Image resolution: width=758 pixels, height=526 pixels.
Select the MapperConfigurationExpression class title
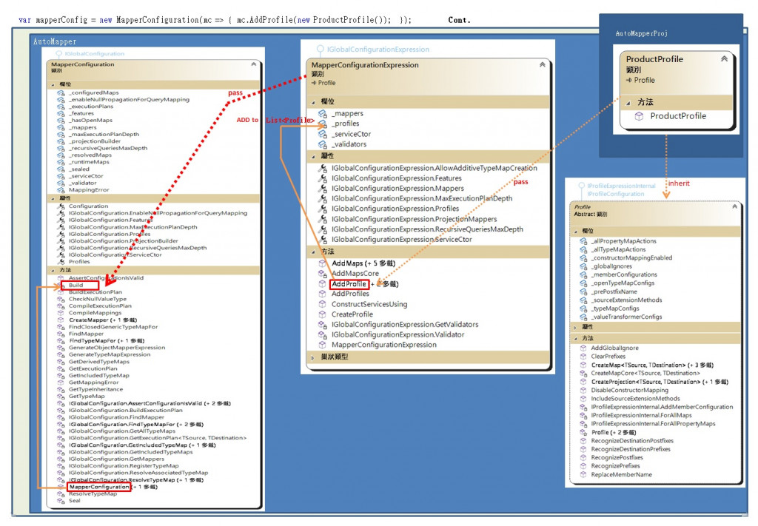[365, 65]
